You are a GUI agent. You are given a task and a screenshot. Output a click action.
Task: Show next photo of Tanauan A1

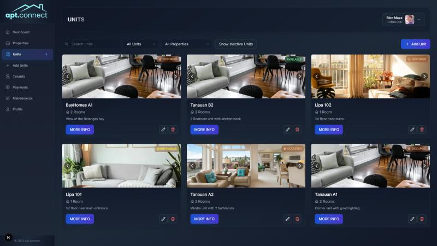pos(424,166)
